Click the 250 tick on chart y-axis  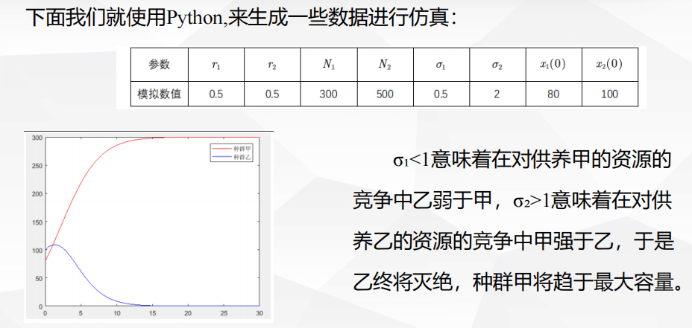37,166
